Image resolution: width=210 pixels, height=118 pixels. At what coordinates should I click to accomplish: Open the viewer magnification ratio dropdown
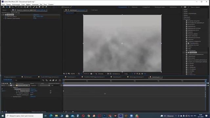(x=73, y=74)
